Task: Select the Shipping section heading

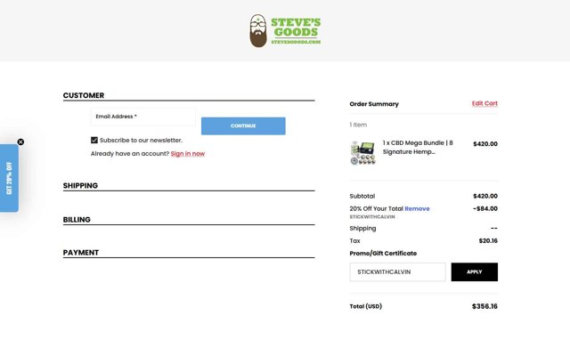Action: coord(80,186)
